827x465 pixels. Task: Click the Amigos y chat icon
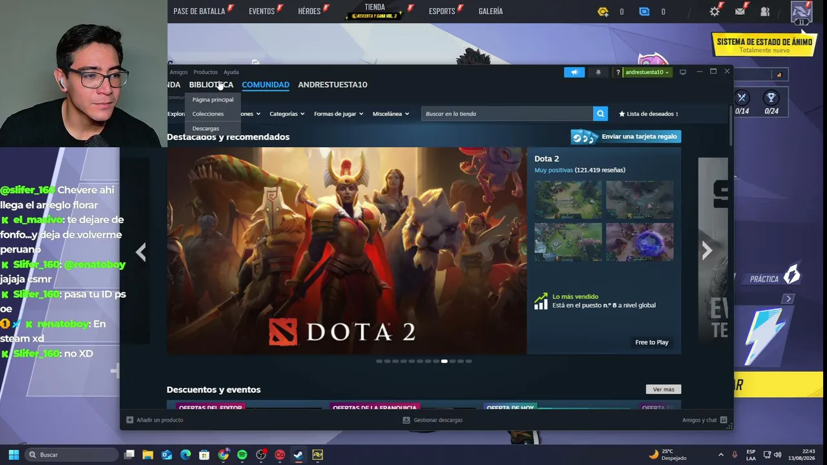(724, 420)
